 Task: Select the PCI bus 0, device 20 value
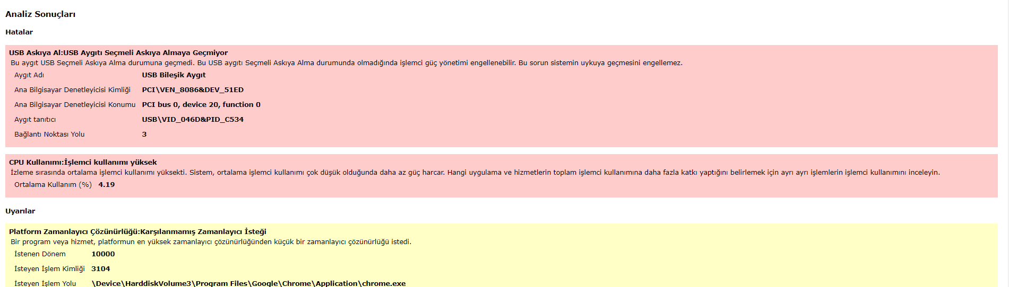coord(201,105)
